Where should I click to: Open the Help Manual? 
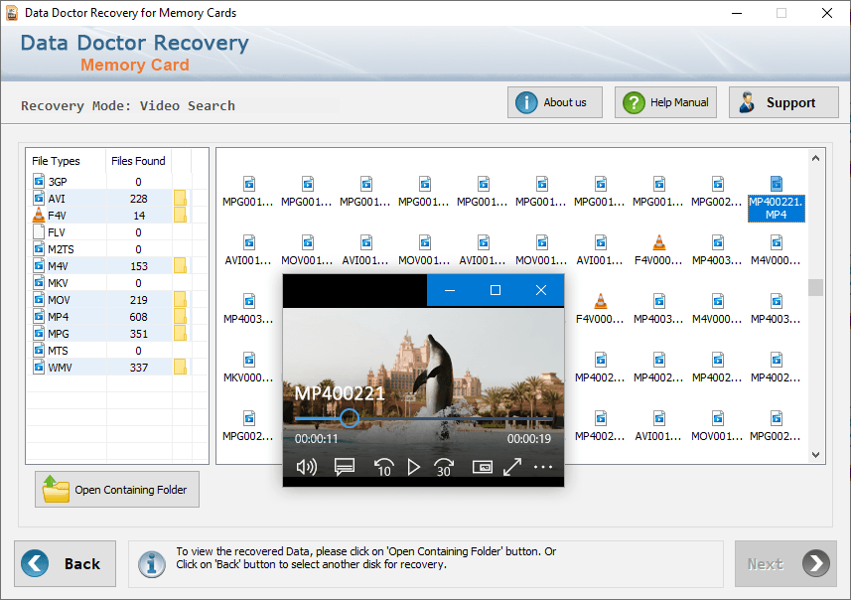click(x=665, y=102)
